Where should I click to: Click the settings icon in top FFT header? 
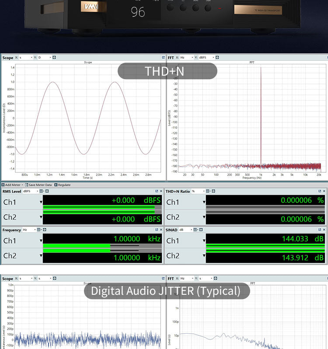coord(217,57)
